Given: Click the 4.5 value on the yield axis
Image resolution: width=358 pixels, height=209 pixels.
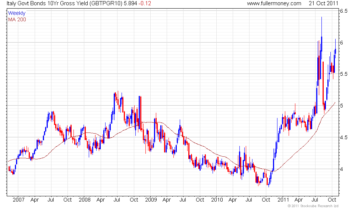Looking at the screenshot, I should [x=343, y=137].
